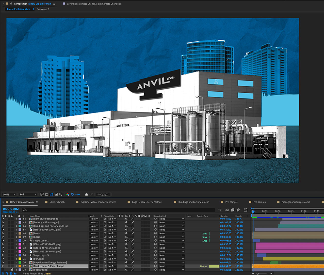The image size is (324, 275).
Task: Click the blue current timecode 0;00;01;02
Action: click(11, 209)
